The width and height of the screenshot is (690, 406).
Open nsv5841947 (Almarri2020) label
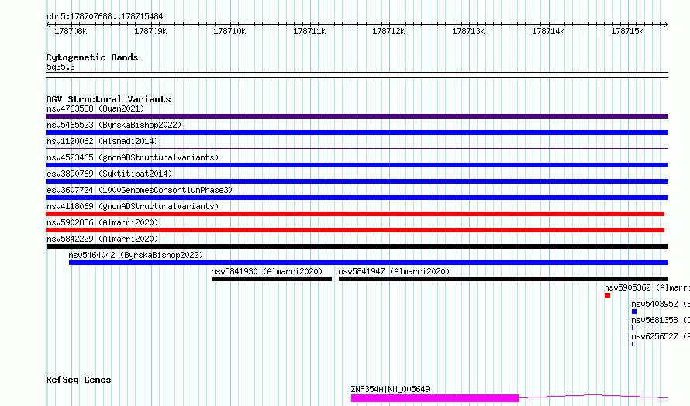[x=394, y=271]
